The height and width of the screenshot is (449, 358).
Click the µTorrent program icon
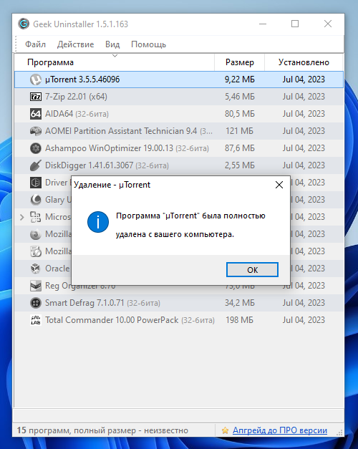pyautogui.click(x=36, y=79)
